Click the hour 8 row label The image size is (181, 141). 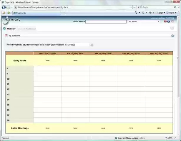tap(7, 68)
